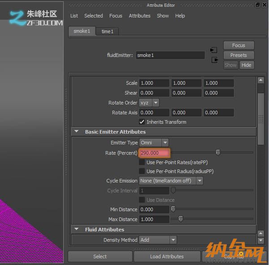Open the Emitter Type dropdown
The width and height of the screenshot is (269, 265).
154,143
